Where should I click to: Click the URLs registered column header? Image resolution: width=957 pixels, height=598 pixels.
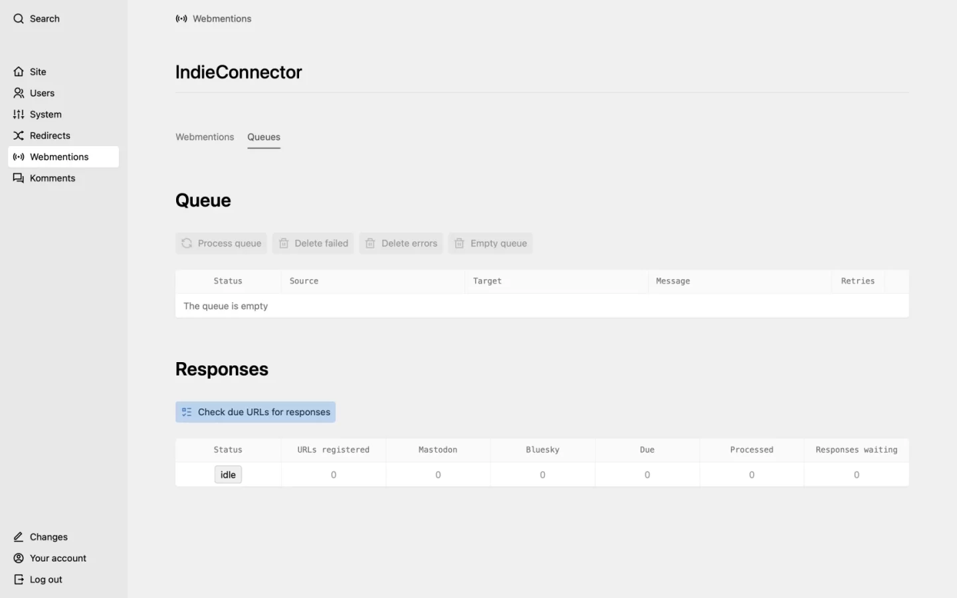pos(333,450)
